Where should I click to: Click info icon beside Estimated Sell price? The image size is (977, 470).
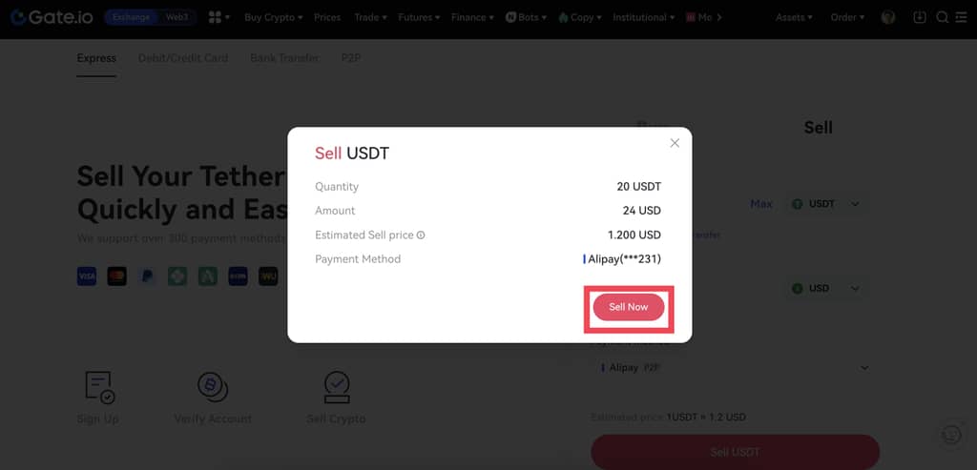[421, 235]
